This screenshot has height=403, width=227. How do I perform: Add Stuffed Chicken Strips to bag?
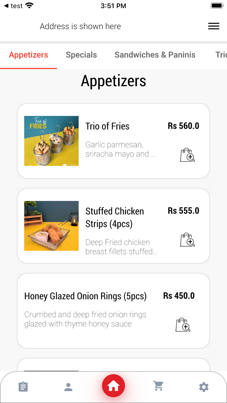(x=187, y=240)
